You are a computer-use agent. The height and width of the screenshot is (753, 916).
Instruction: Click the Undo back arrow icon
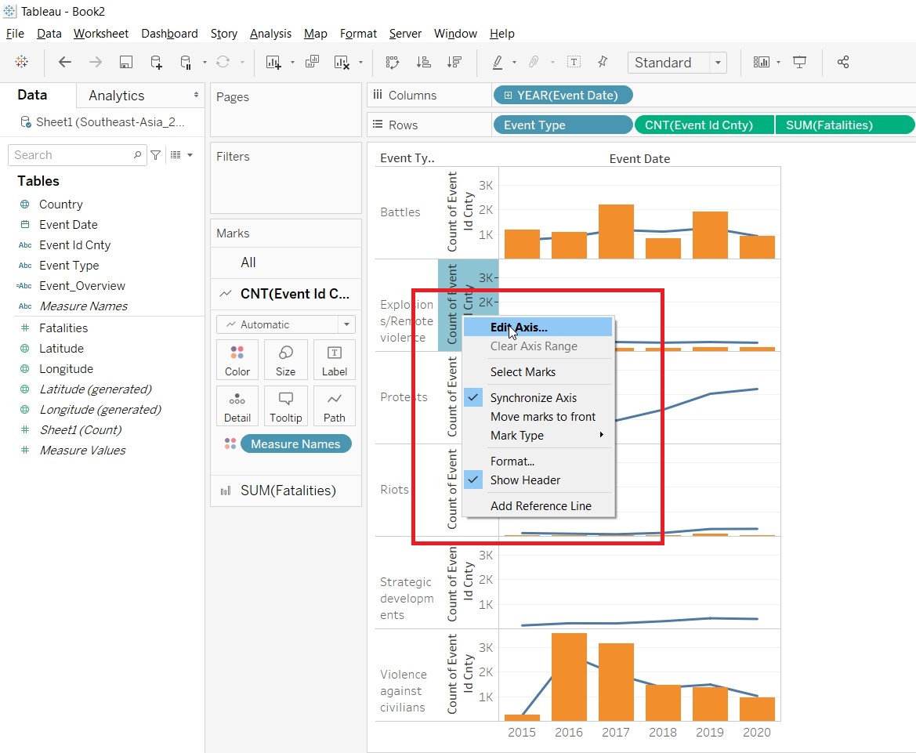click(x=65, y=63)
